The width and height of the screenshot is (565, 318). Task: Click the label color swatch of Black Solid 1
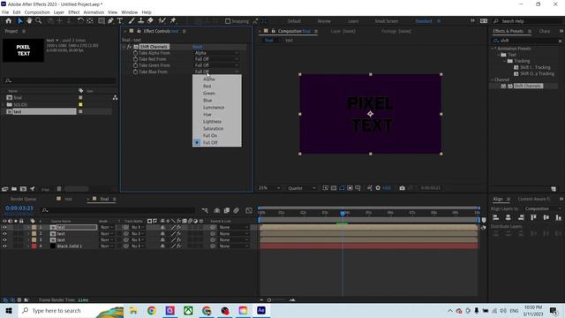click(34, 246)
